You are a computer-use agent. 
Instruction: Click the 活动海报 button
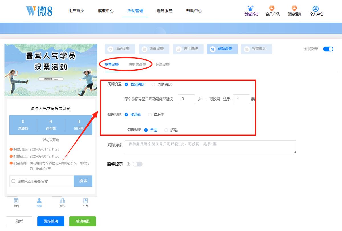click(83, 221)
